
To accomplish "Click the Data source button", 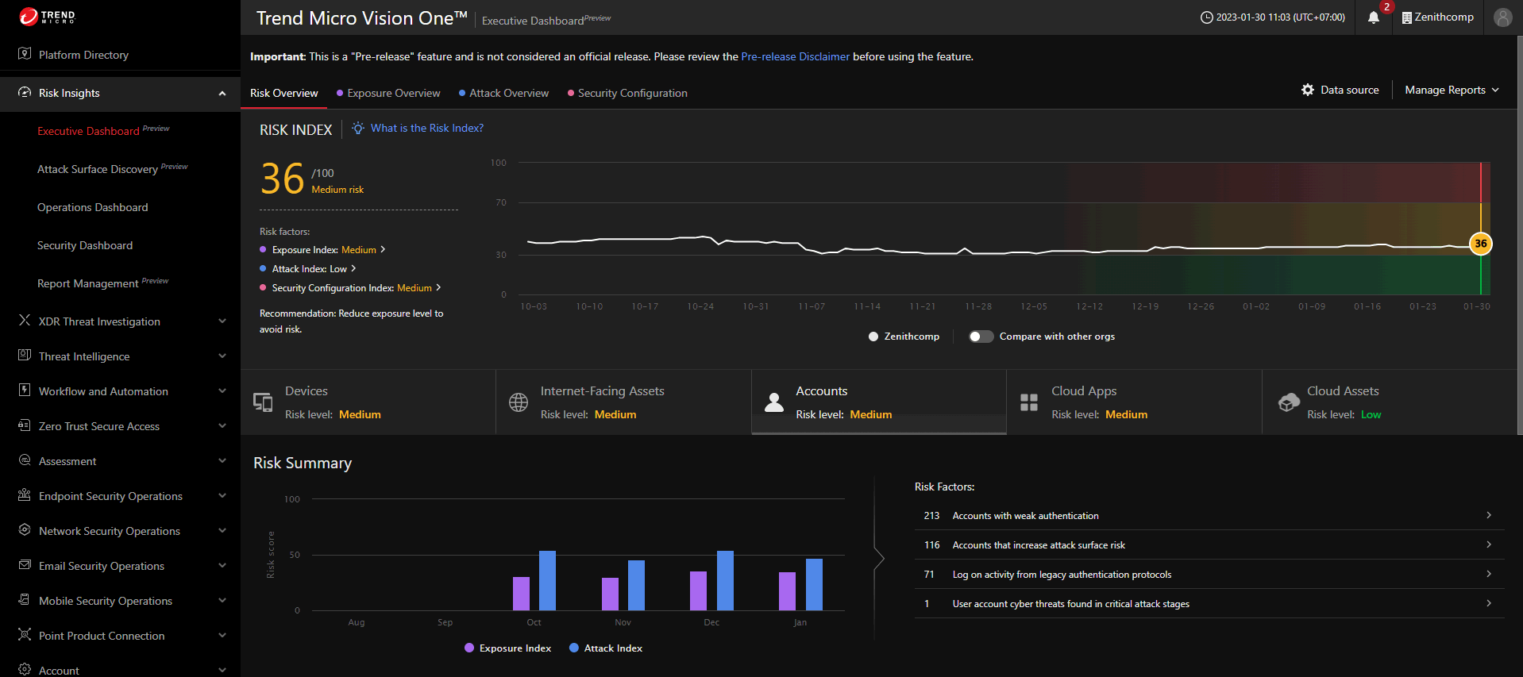I will point(1340,90).
